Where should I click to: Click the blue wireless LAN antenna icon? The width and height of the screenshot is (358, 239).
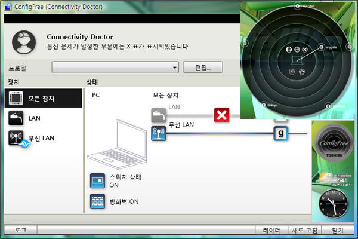159,133
